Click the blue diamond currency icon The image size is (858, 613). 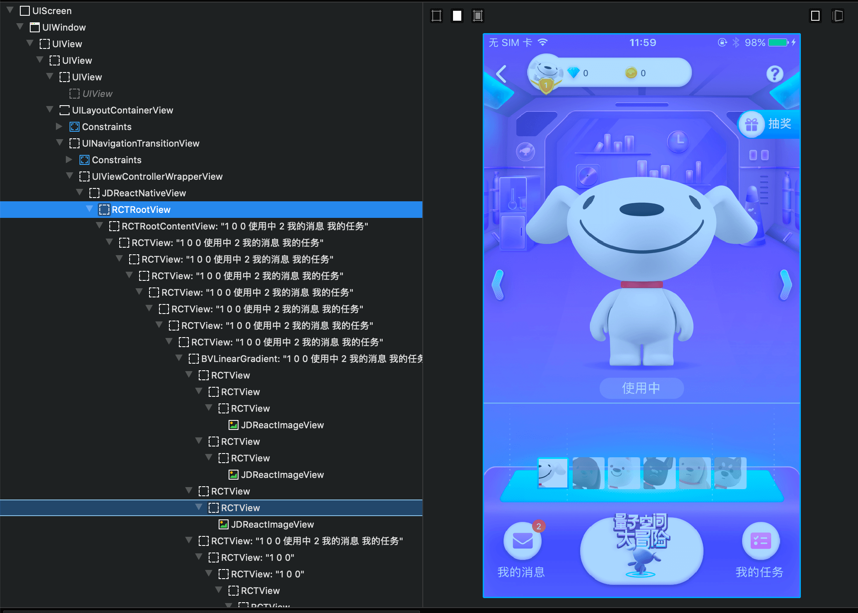point(574,73)
